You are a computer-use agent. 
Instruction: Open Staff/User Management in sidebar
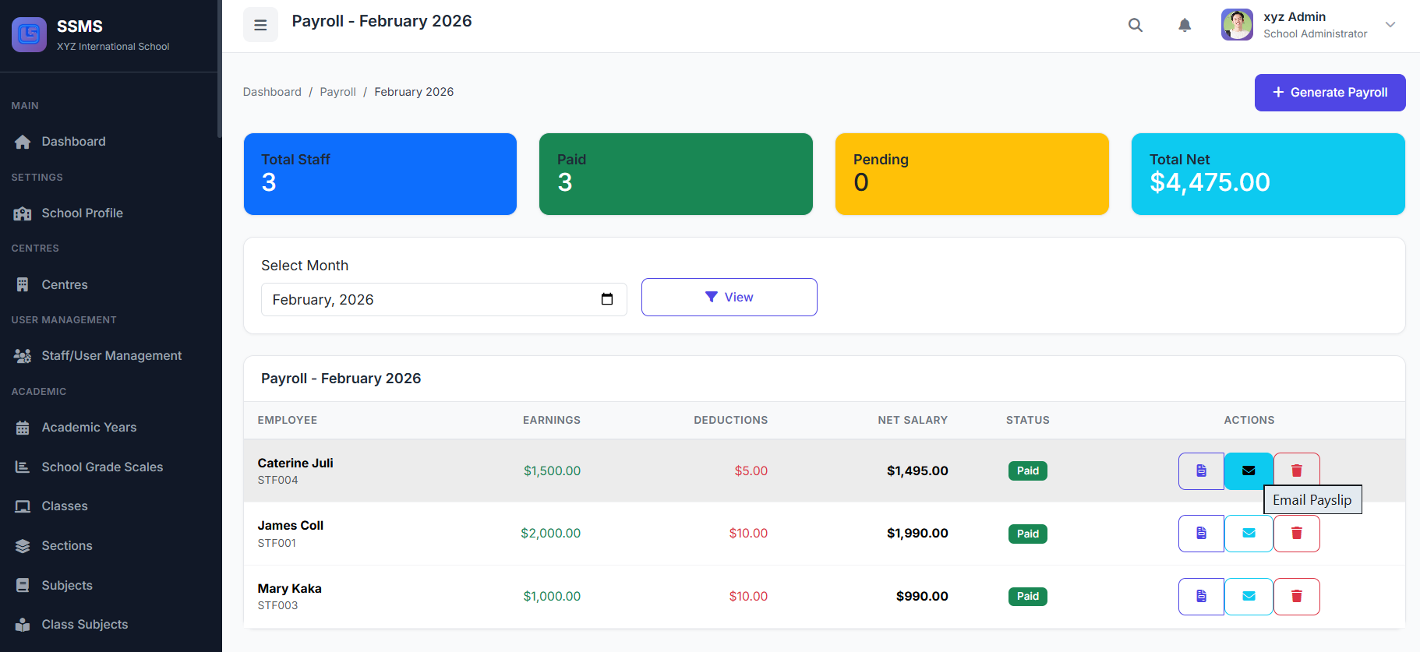pos(111,356)
